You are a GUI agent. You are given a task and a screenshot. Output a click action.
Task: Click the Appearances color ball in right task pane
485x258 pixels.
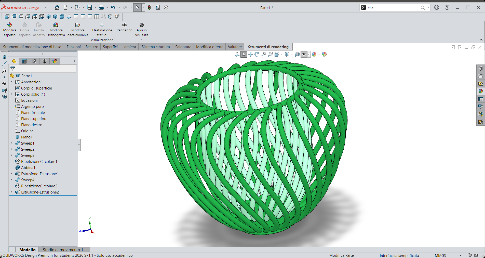tap(481, 91)
